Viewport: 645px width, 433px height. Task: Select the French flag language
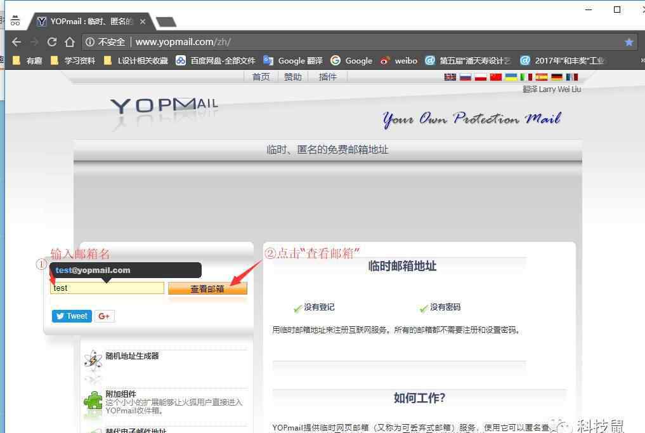coord(572,77)
